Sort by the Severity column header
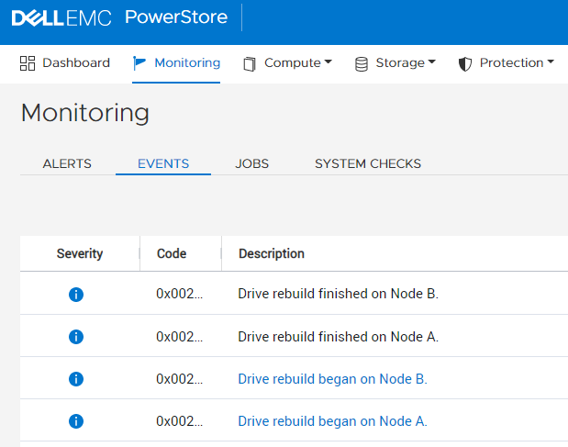The height and width of the screenshot is (447, 568). [80, 253]
